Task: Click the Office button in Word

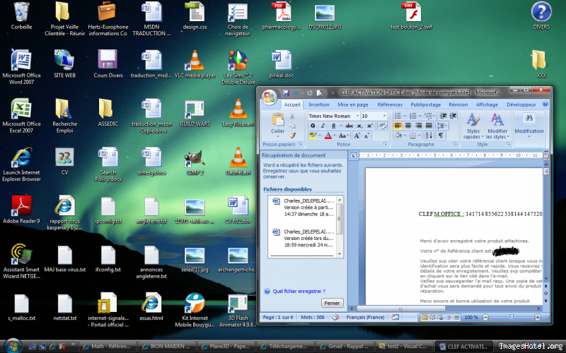Action: pos(270,97)
